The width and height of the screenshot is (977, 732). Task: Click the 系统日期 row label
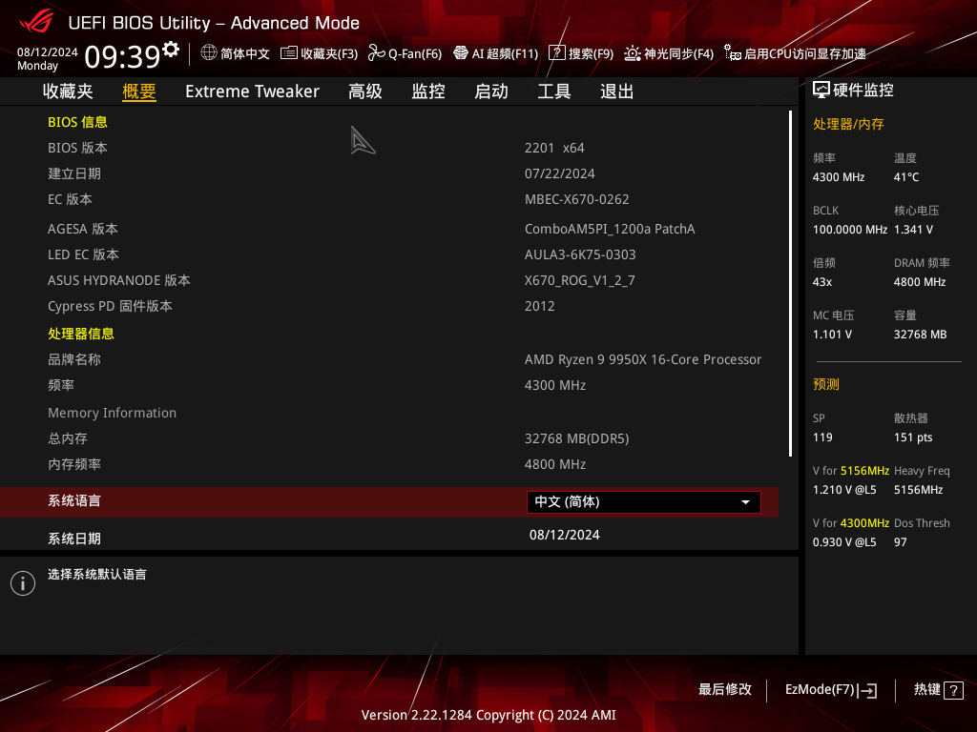click(x=74, y=539)
